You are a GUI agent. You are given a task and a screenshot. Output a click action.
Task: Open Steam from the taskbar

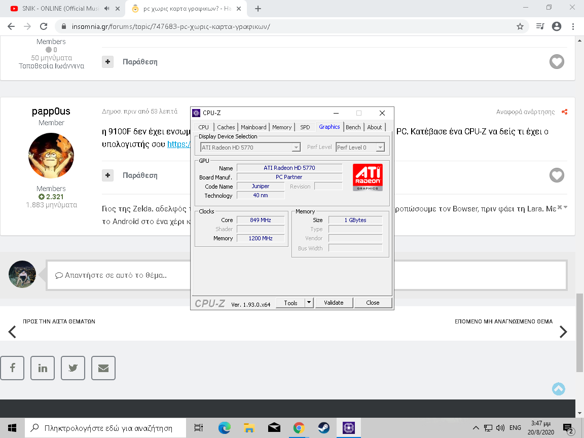(323, 427)
